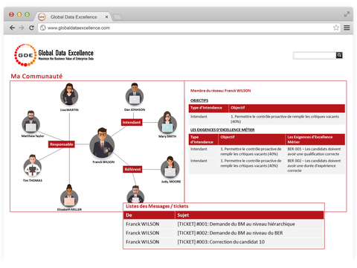This screenshot has width=357, height=268.
Task: Select Franck WILSON's central avatar
Action: click(102, 143)
